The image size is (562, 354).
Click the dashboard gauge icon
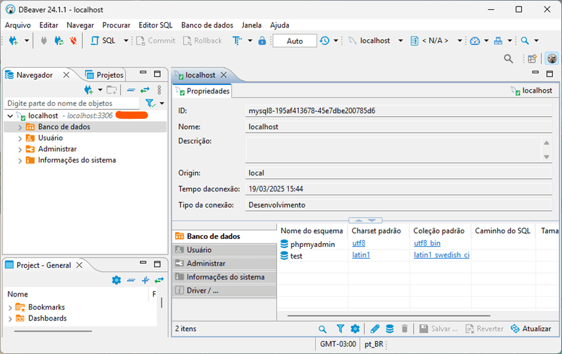(x=475, y=41)
